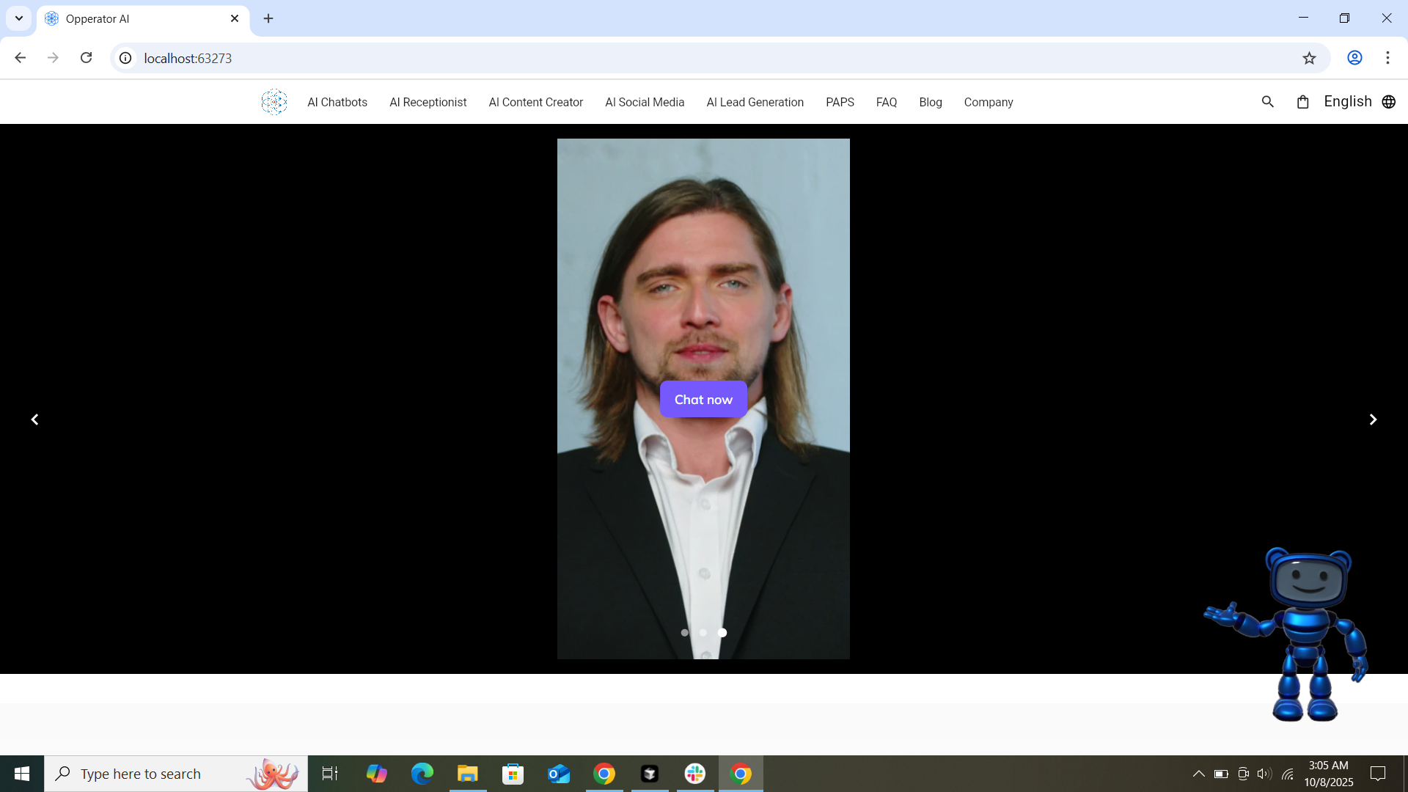Image resolution: width=1408 pixels, height=792 pixels.
Task: Click the Opperator AI logo icon
Action: (x=274, y=102)
